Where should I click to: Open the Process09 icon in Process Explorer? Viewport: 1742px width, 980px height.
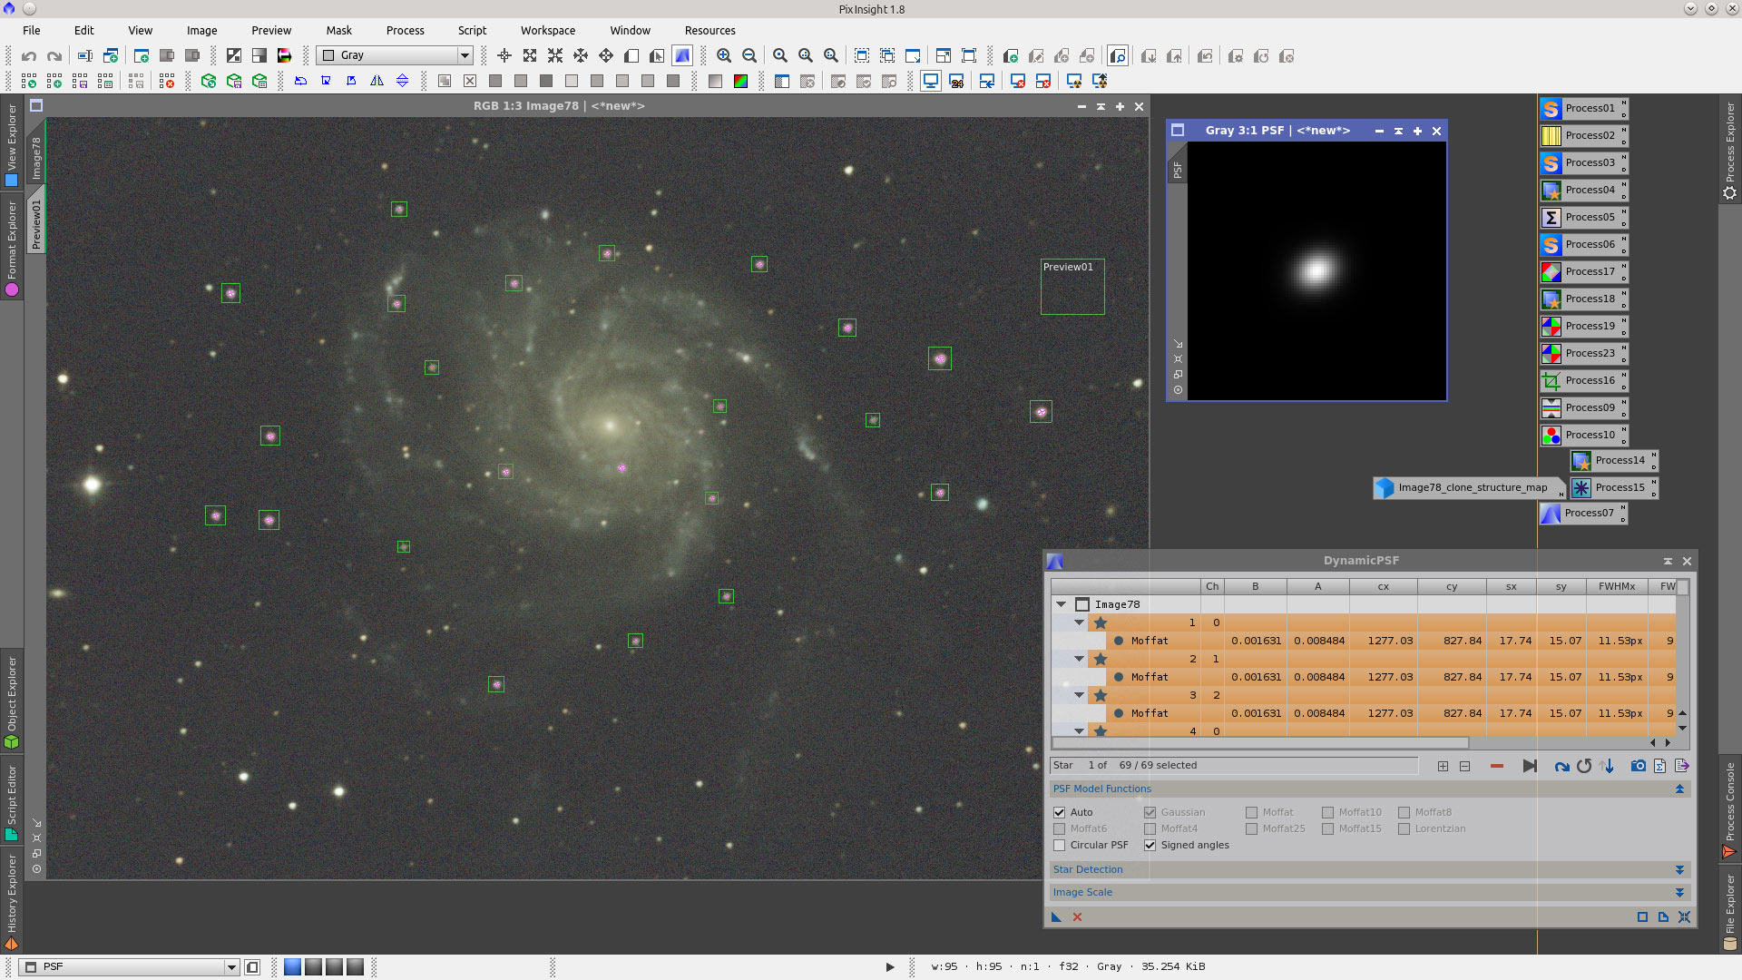pyautogui.click(x=1583, y=407)
